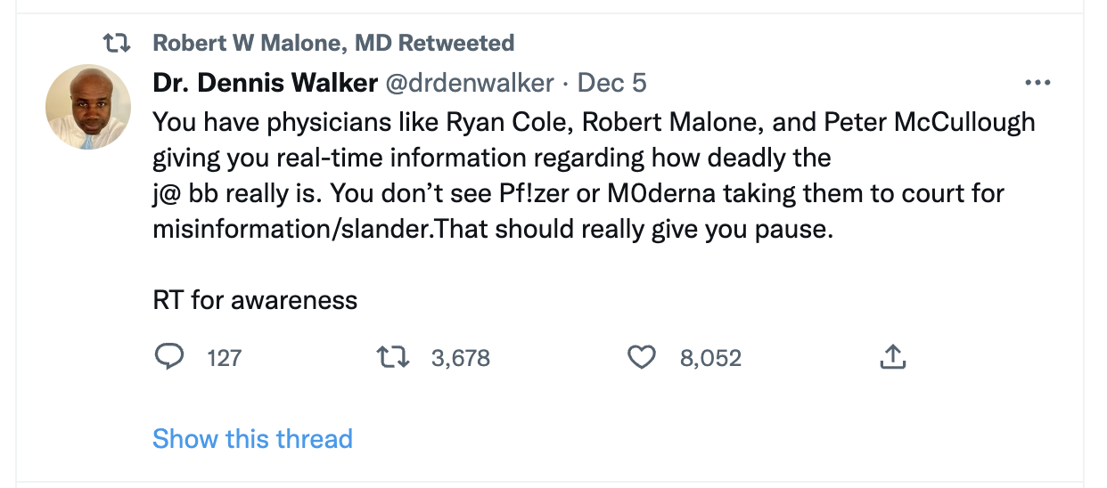Click the 127 replies count
This screenshot has height=488, width=1107.
point(224,358)
